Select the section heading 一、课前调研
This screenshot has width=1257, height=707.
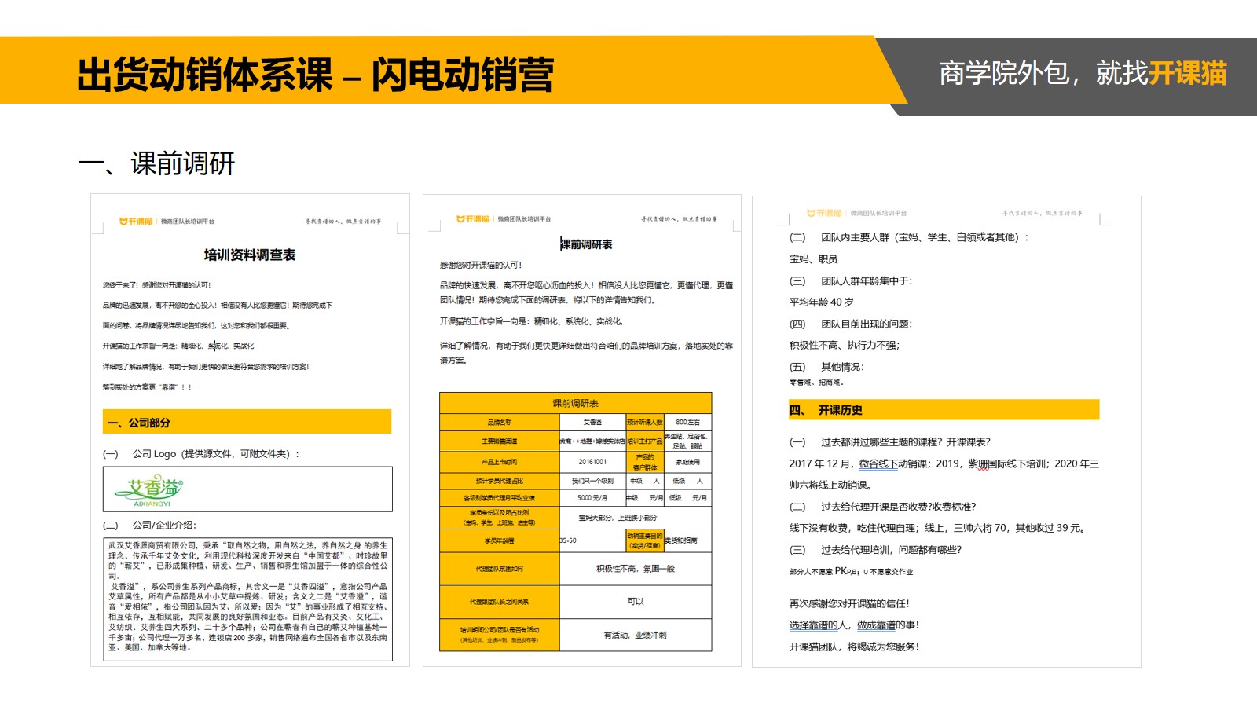[x=156, y=163]
